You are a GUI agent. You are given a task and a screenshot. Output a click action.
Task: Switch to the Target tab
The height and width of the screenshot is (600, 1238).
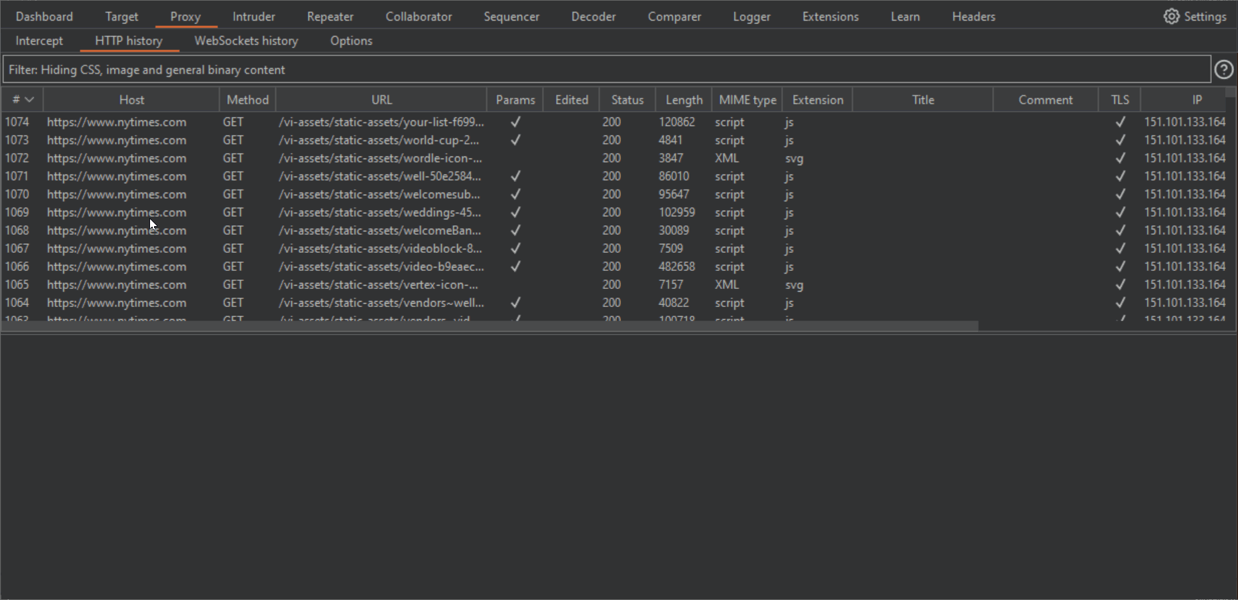[x=121, y=16]
